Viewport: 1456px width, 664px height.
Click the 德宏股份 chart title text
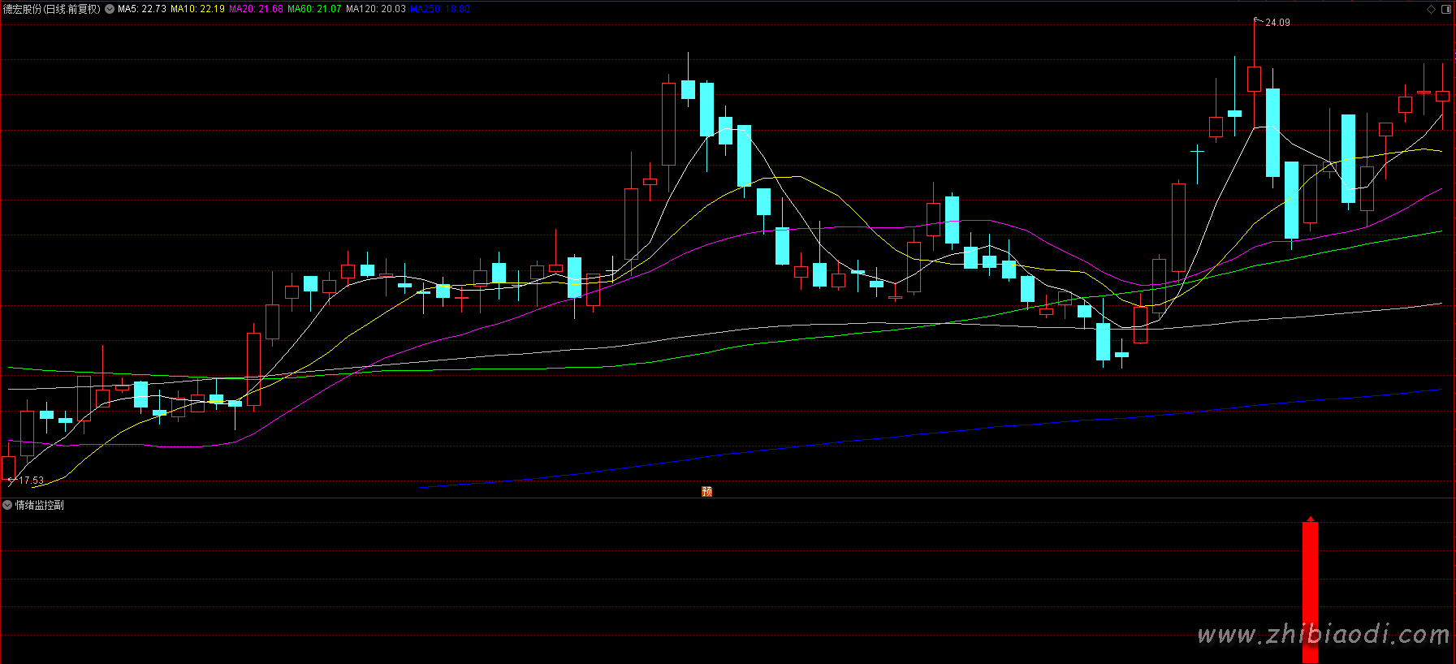pyautogui.click(x=51, y=9)
